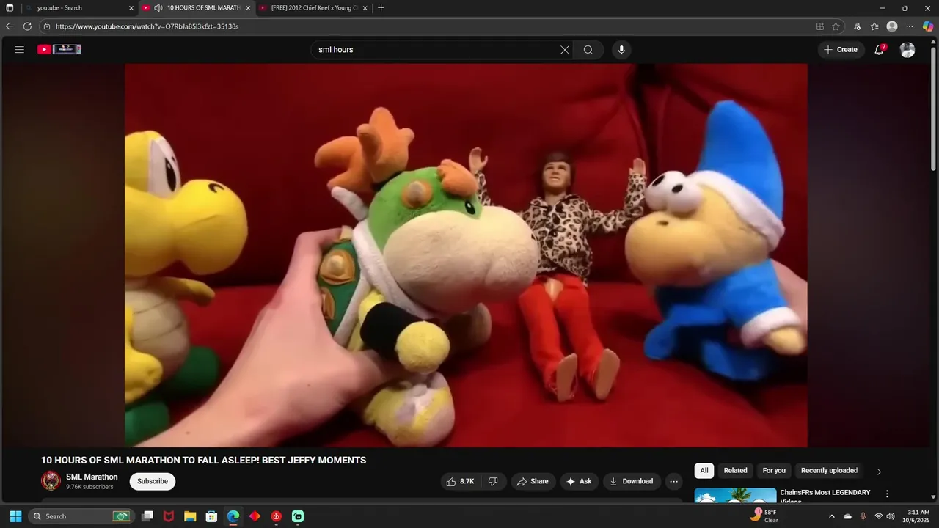Open McAfee from the taskbar
Viewport: 939px width, 528px height.
point(169,516)
